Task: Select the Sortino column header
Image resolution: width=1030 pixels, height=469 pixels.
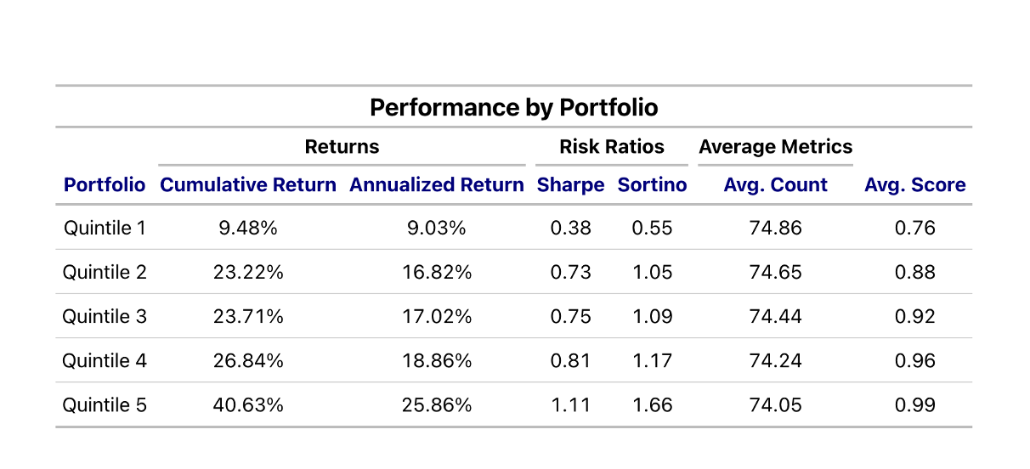Action: [x=652, y=185]
